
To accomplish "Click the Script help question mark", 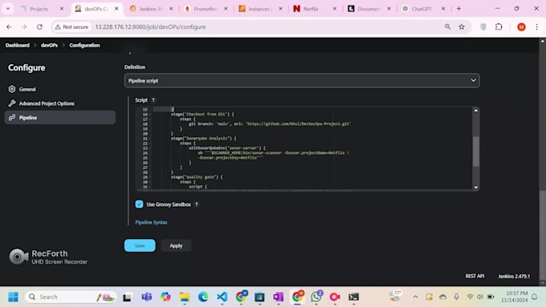I will click(153, 100).
